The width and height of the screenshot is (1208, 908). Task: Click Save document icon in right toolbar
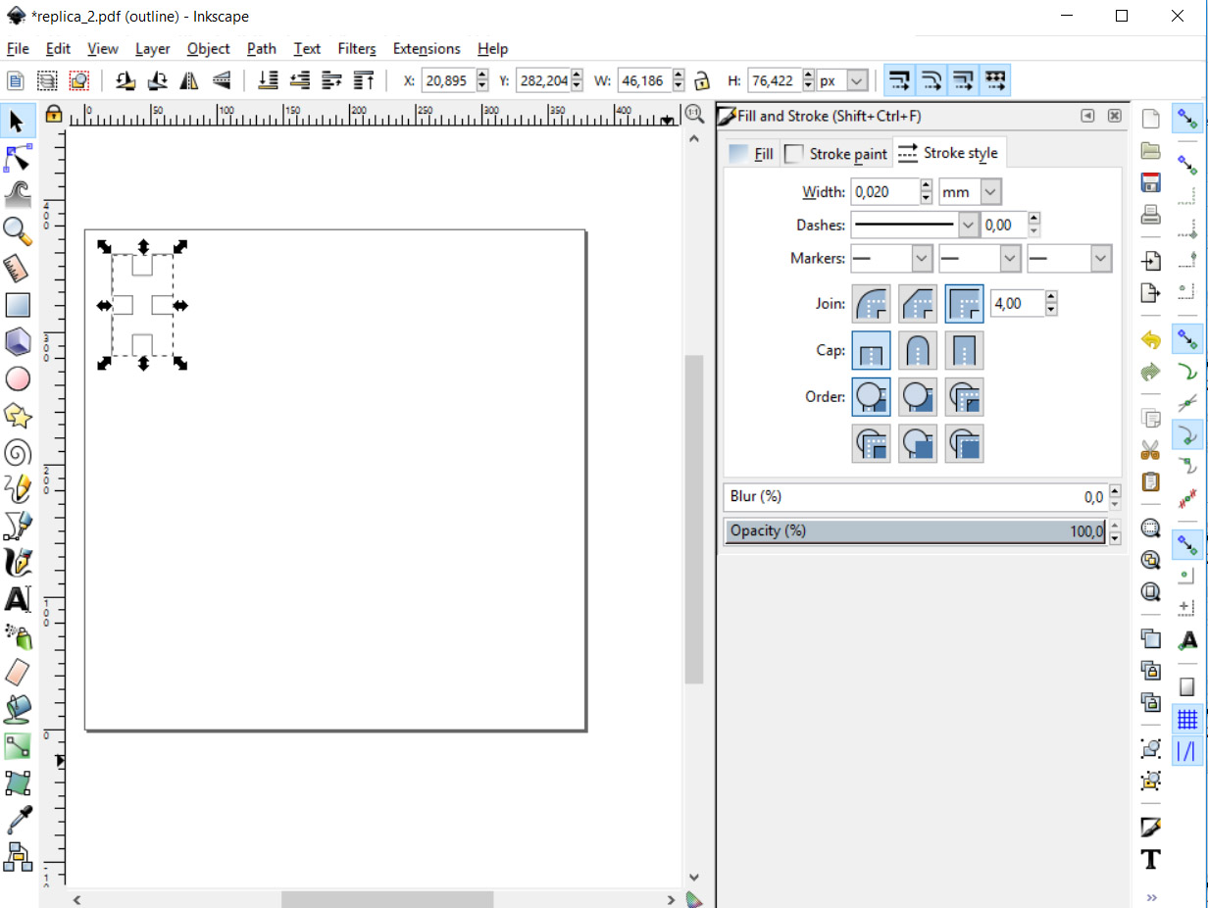pyautogui.click(x=1151, y=182)
